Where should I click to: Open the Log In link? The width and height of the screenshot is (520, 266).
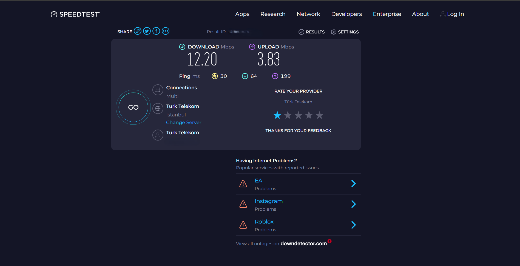[456, 14]
